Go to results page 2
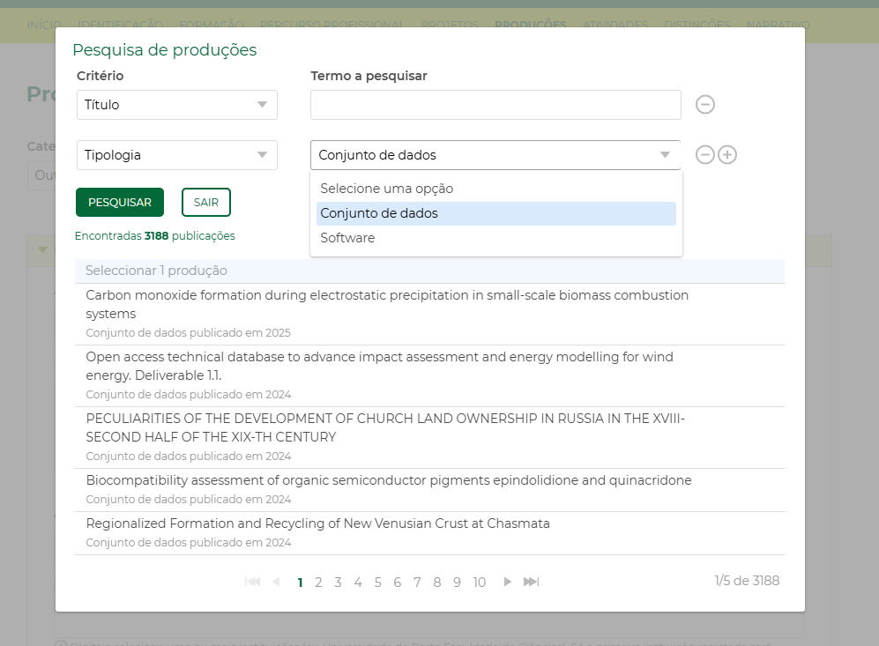This screenshot has height=646, width=879. (x=318, y=583)
